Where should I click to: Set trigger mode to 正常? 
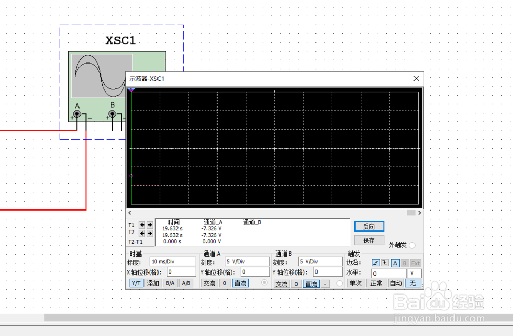376,283
